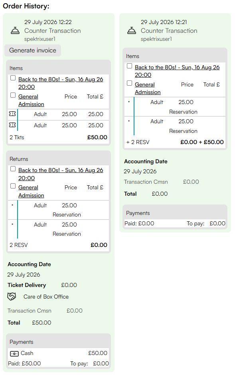Tick the event checkbox in 12:22 Items
235x375 pixels.
(x=13, y=78)
